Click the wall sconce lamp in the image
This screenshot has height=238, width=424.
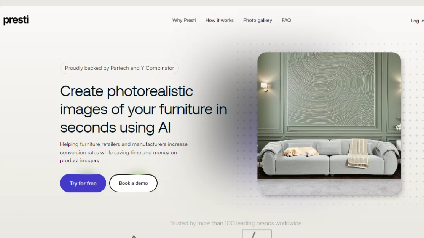pyautogui.click(x=264, y=86)
